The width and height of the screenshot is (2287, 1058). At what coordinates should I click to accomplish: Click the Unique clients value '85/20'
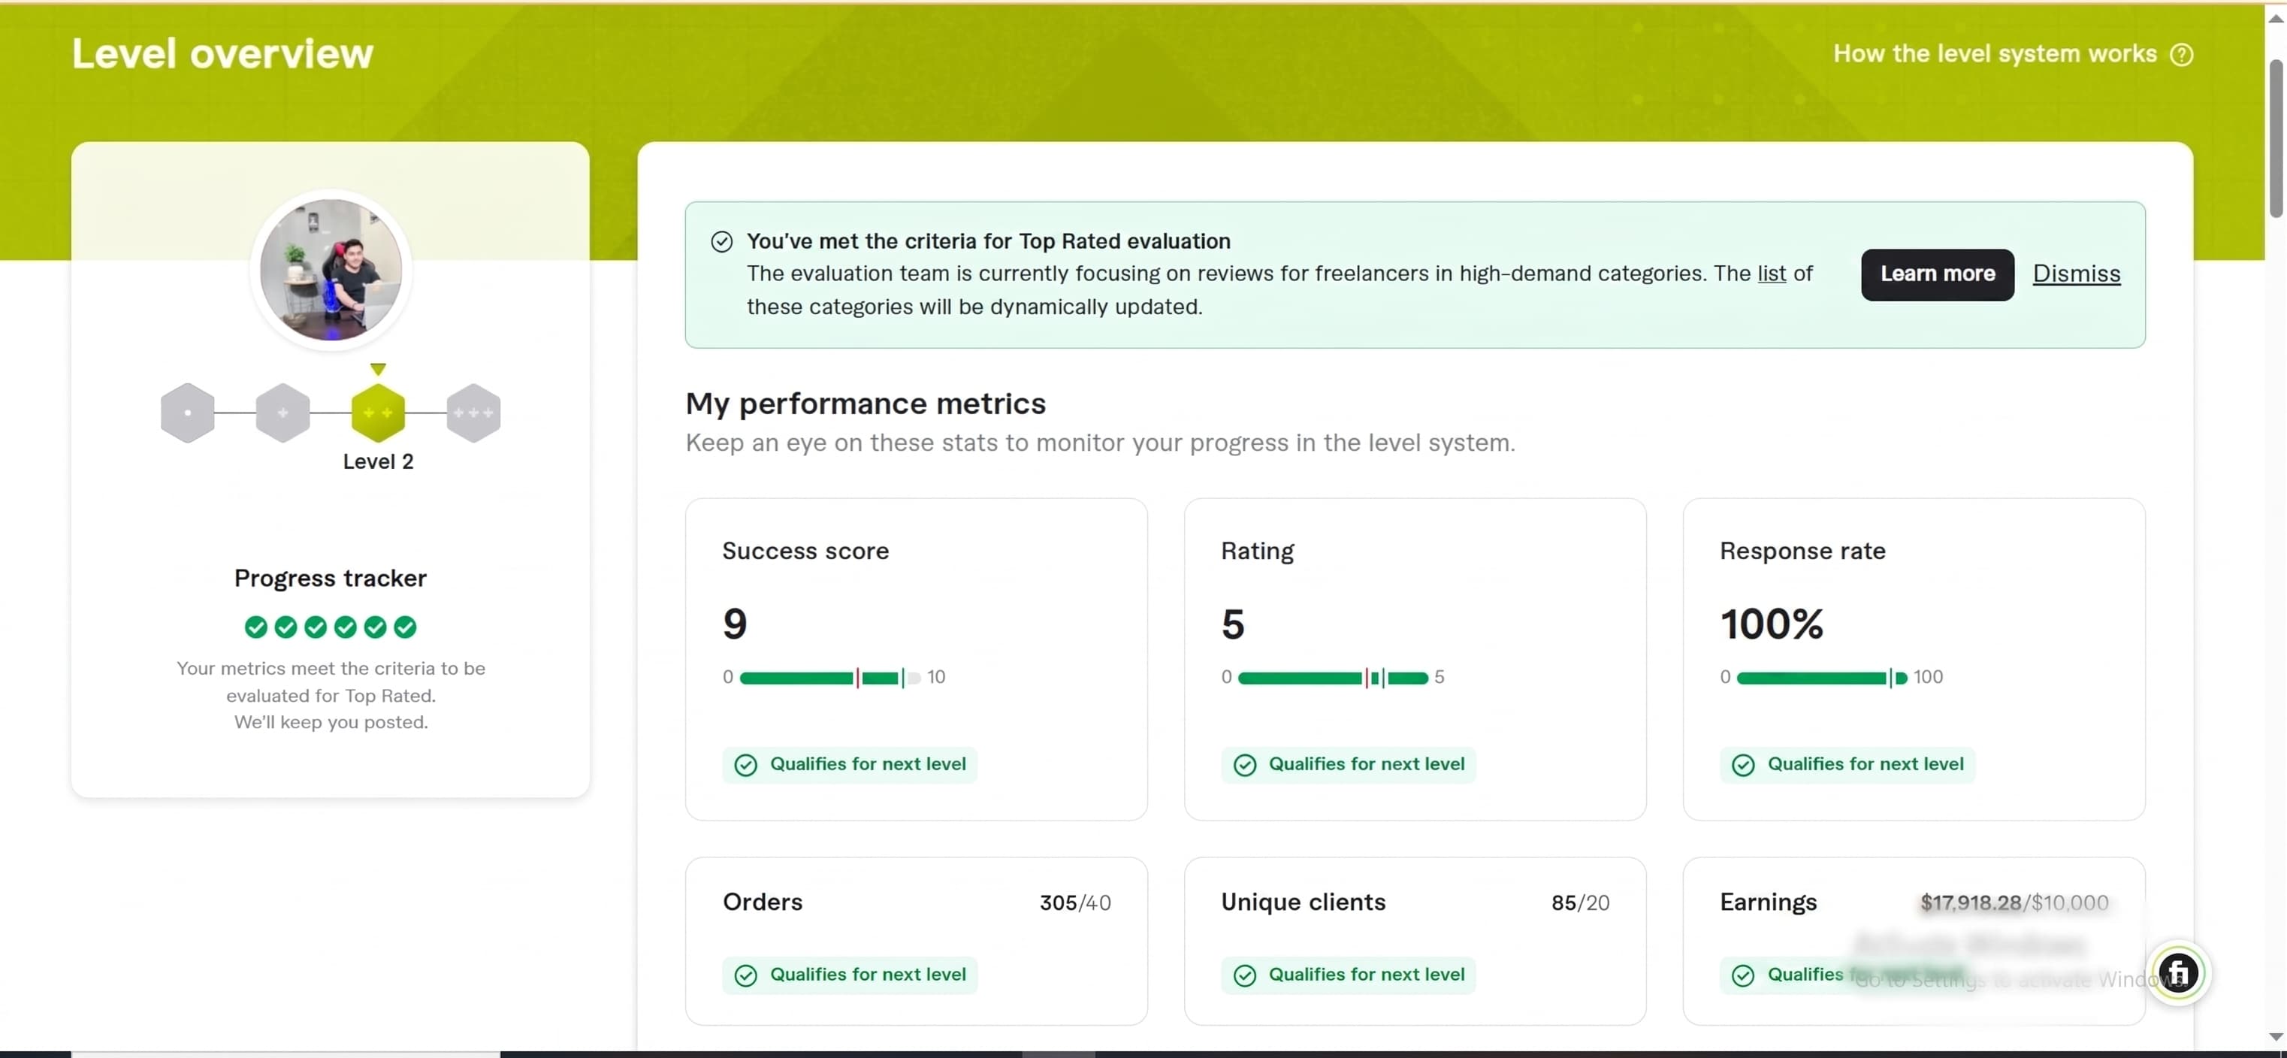coord(1580,902)
